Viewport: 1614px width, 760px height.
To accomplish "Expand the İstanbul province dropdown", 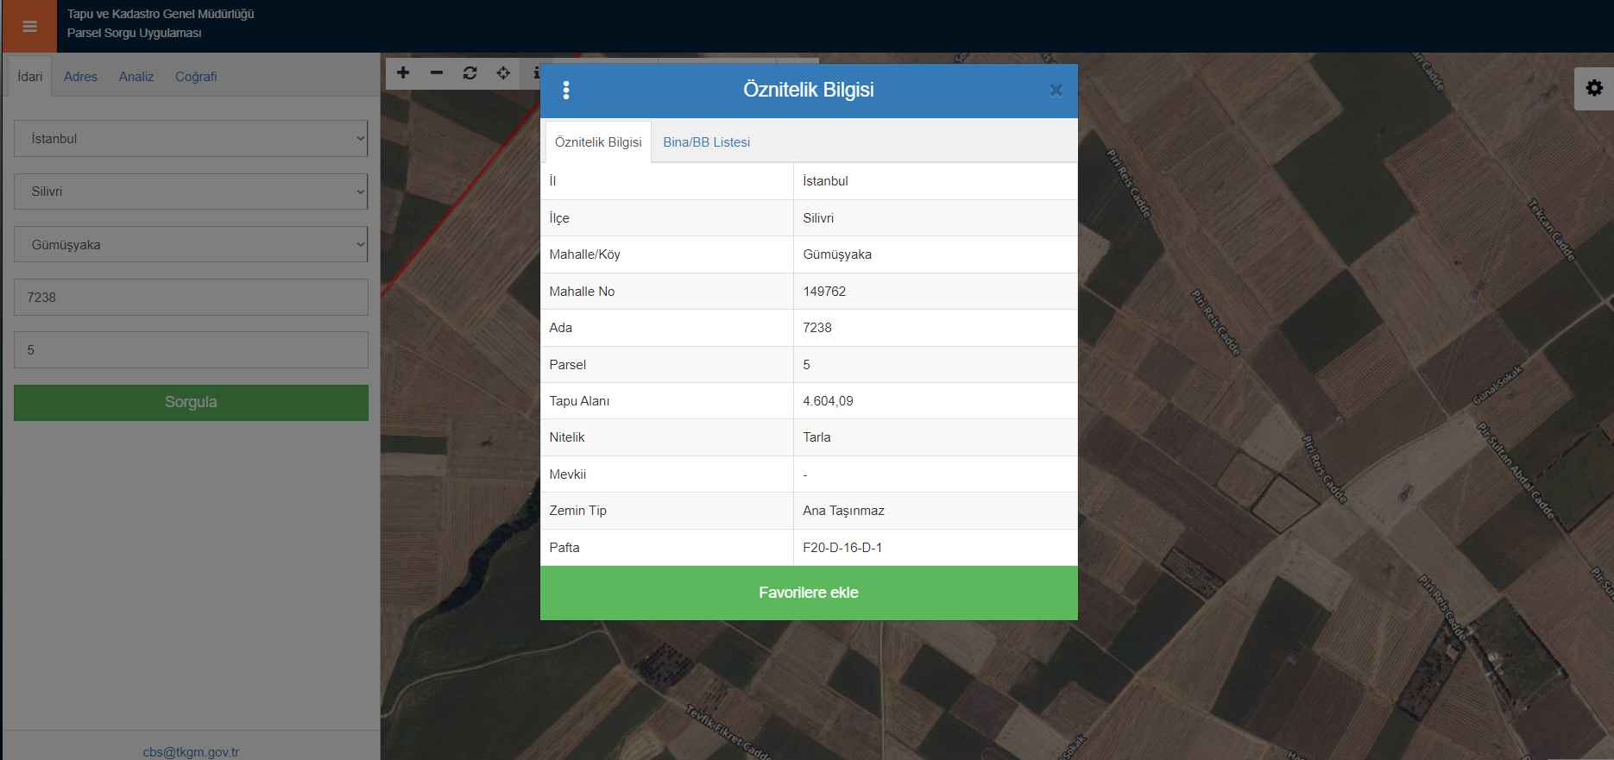I will coord(191,139).
